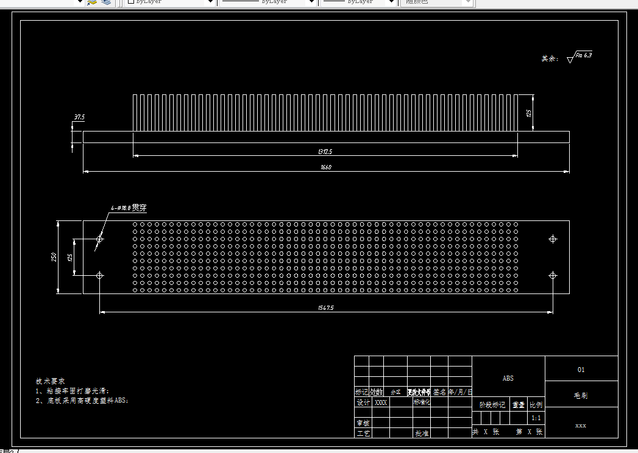Image resolution: width=638 pixels, height=453 pixels.
Task: Select the 1660 overall length dimension
Action: [326, 167]
